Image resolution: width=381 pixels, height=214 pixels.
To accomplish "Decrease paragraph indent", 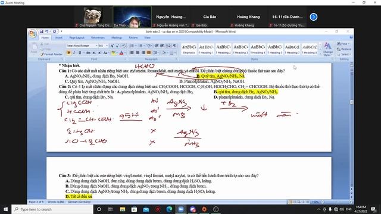I will click(157, 46).
